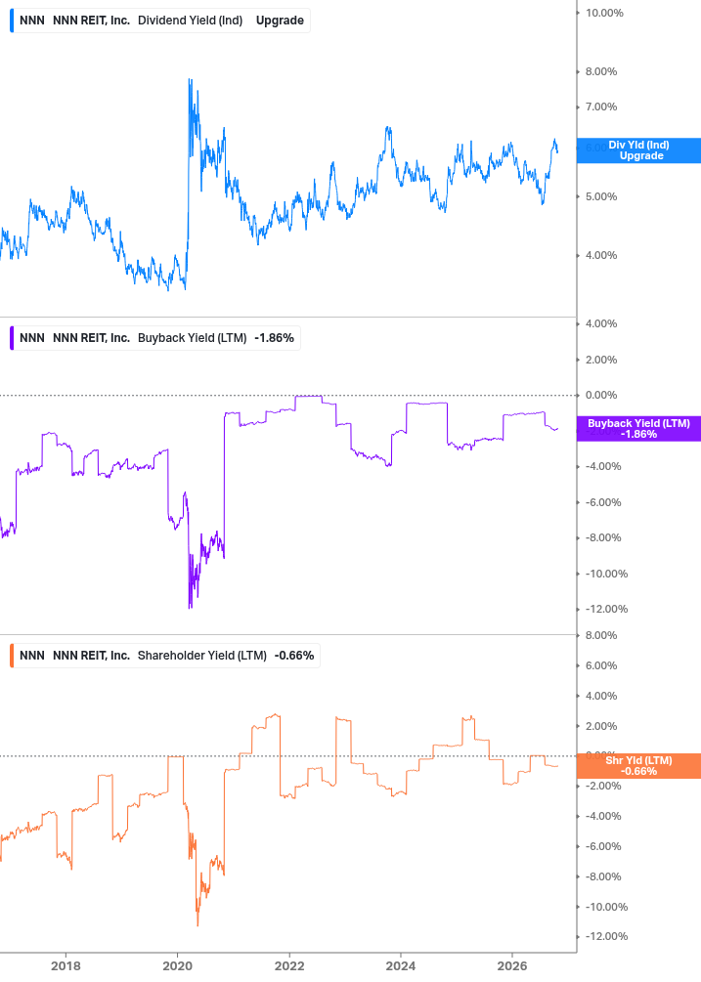Click the 7.00% label on dividend axis
701x982 pixels.
(601, 107)
